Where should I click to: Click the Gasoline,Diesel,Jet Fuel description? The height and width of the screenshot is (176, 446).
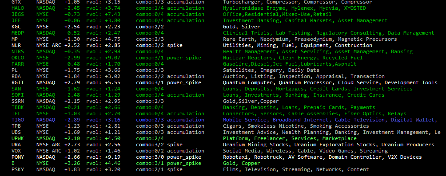point(290,64)
